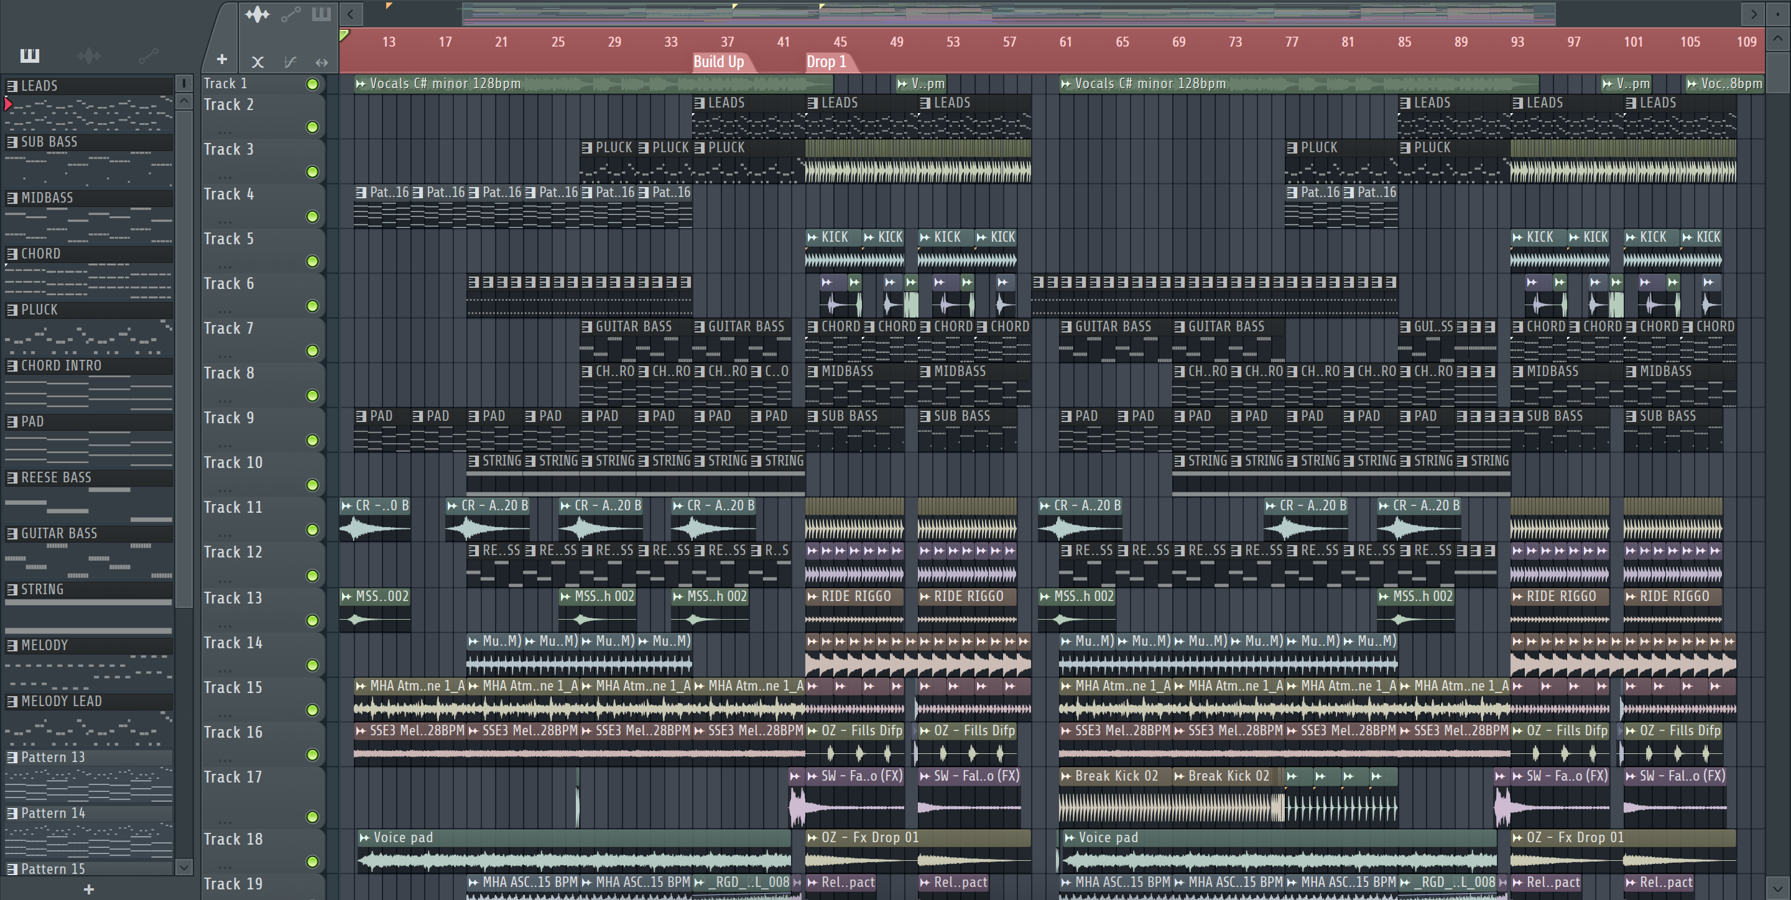Open clip menu on first STRING clip in Track 10
This screenshot has width=1791, height=900.
473,461
